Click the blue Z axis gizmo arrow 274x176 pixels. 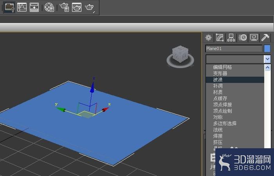(92, 87)
